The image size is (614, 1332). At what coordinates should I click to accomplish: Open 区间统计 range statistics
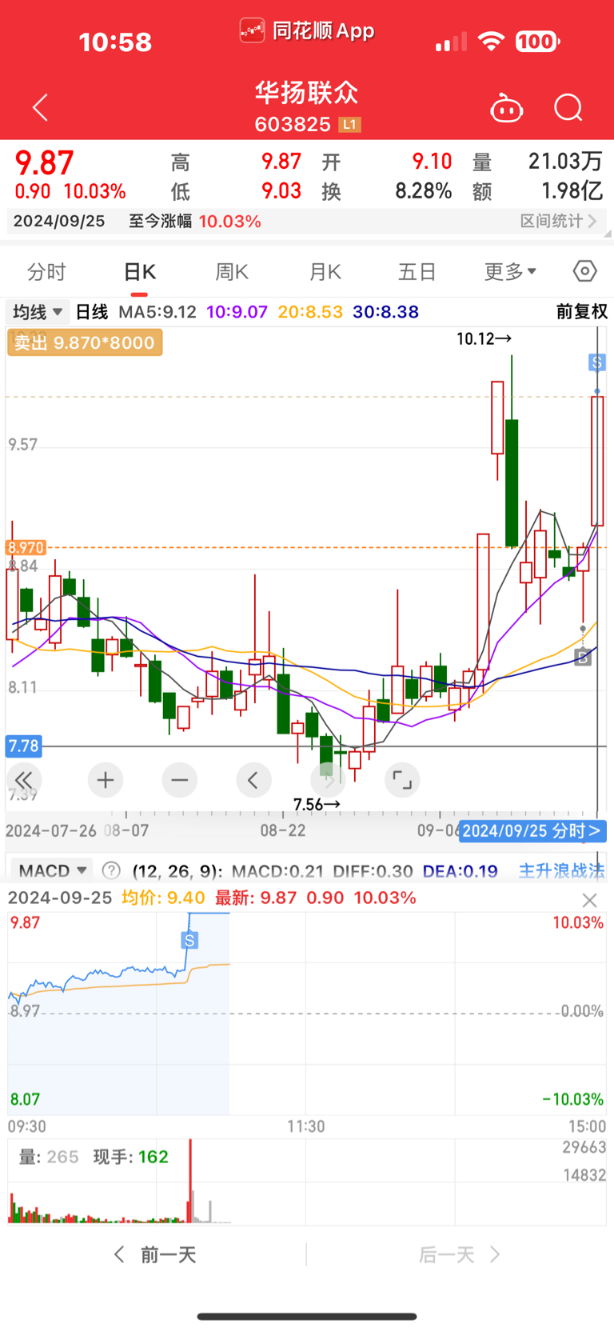(x=559, y=221)
